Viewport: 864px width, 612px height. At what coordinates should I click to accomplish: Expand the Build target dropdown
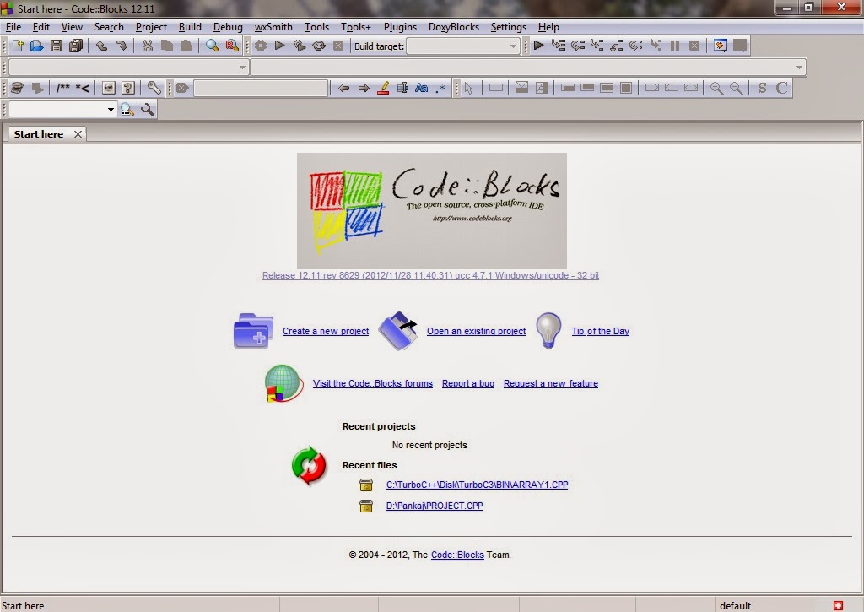coord(513,46)
